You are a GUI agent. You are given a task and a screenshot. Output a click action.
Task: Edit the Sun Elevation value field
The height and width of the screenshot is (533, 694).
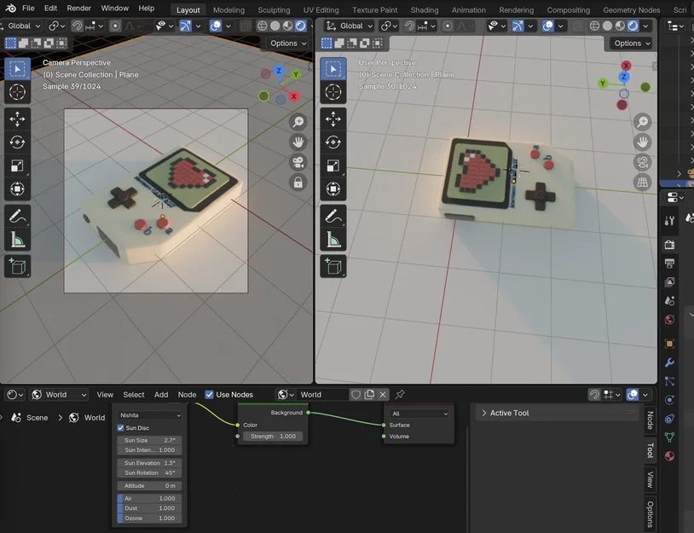[x=149, y=463]
